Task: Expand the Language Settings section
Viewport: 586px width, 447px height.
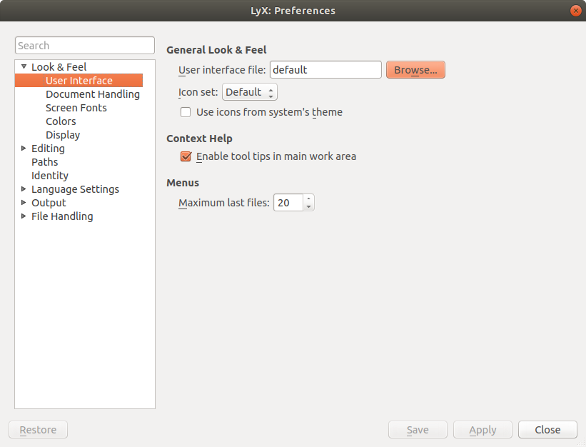Action: (x=24, y=189)
